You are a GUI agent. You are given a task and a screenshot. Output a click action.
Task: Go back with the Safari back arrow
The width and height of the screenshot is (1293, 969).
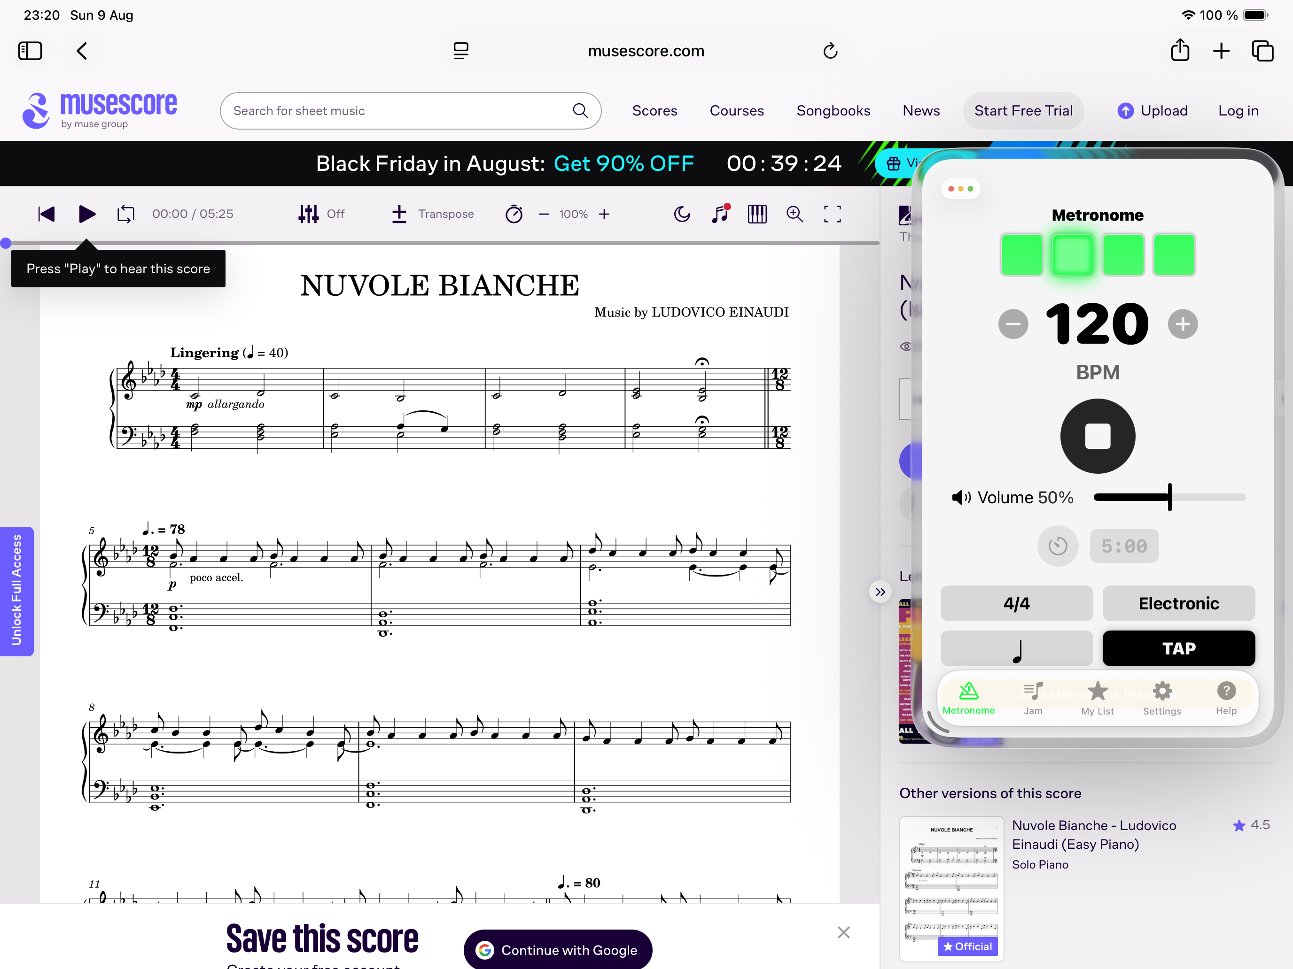click(82, 51)
